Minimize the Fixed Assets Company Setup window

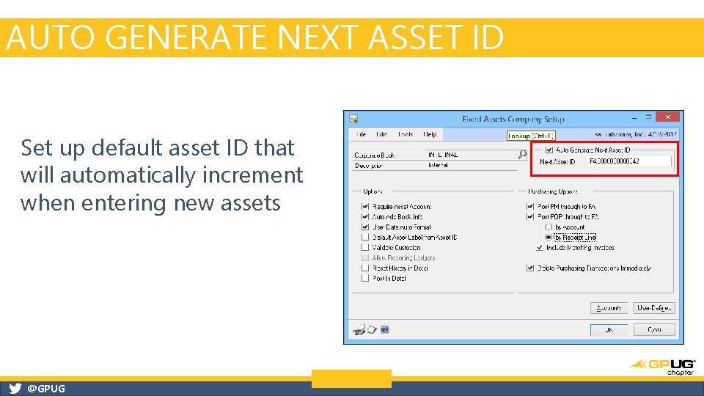coord(634,117)
